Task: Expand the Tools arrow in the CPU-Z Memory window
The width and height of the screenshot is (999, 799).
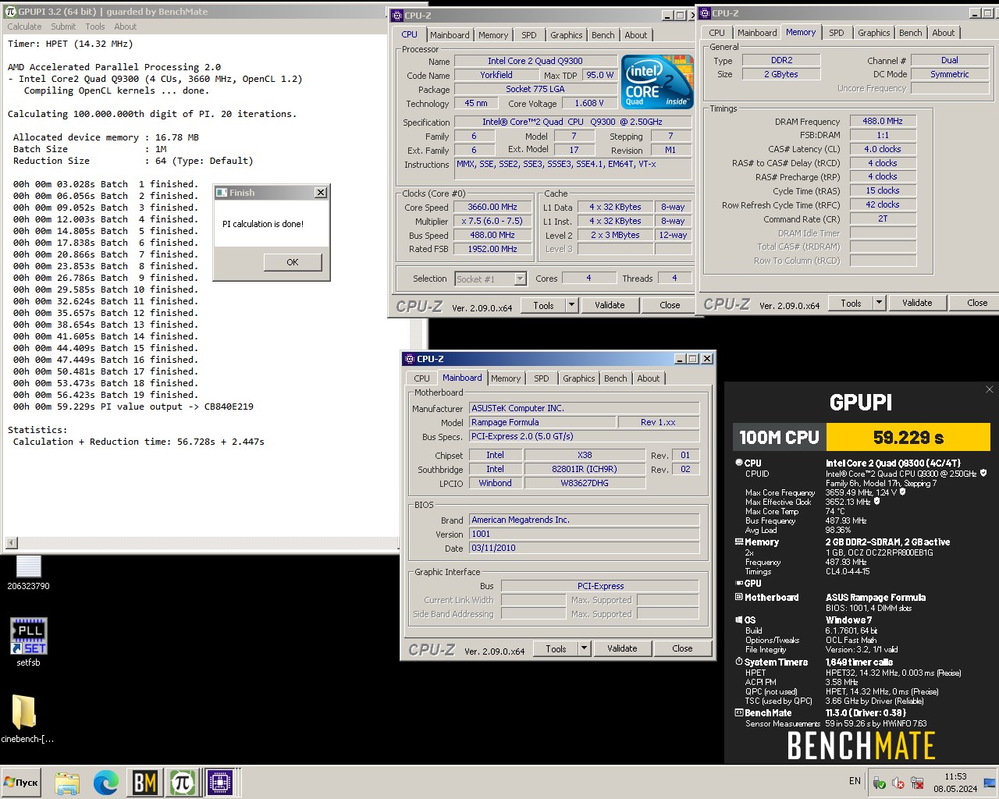Action: pyautogui.click(x=879, y=303)
